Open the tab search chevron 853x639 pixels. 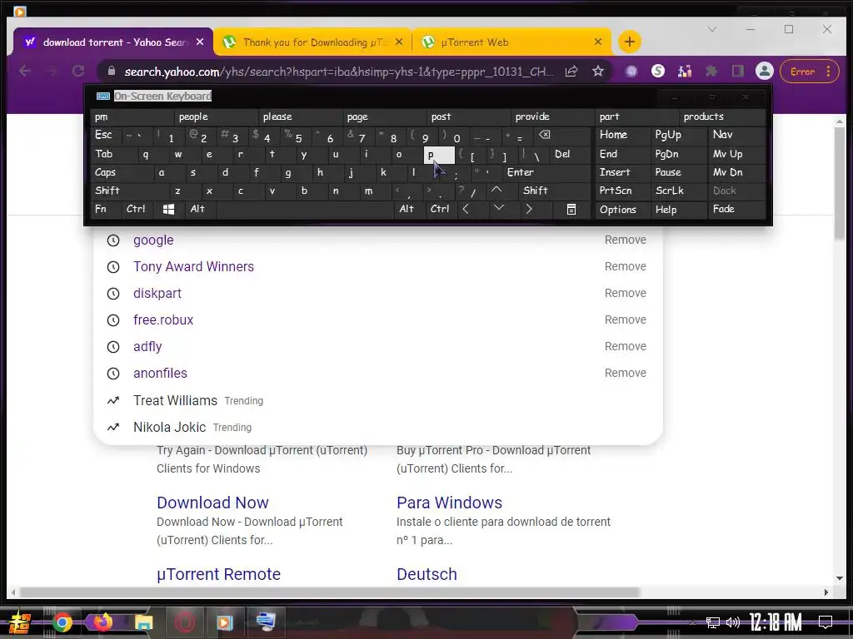click(x=712, y=29)
